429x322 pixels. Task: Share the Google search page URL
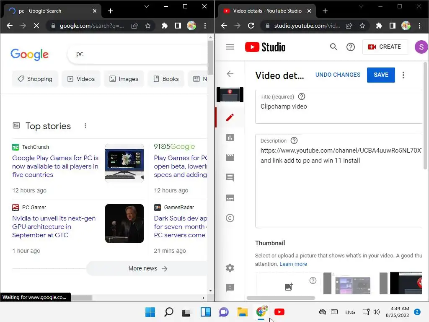134,26
